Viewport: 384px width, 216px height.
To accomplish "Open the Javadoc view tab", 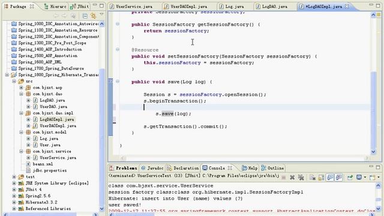I will (152, 168).
